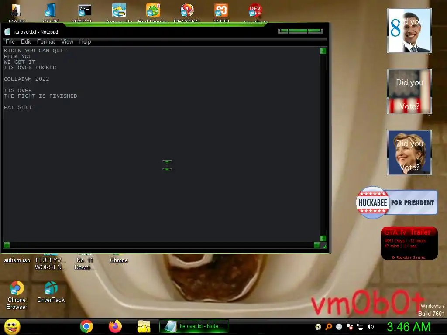Click the Notepad title bar document icon
Image resolution: width=447 pixels, height=335 pixels.
click(7, 32)
